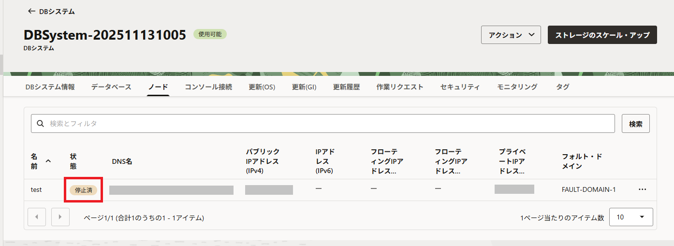Image resolution: width=674 pixels, height=246 pixels.
Task: Sort by 名前 column arrow
Action: point(48,161)
